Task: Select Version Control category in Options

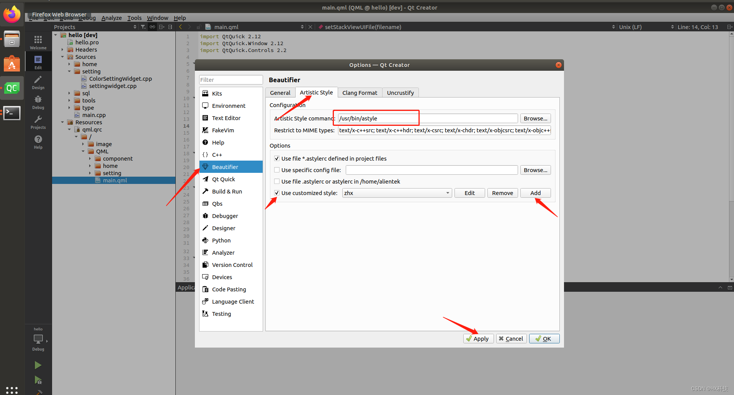Action: click(x=231, y=265)
